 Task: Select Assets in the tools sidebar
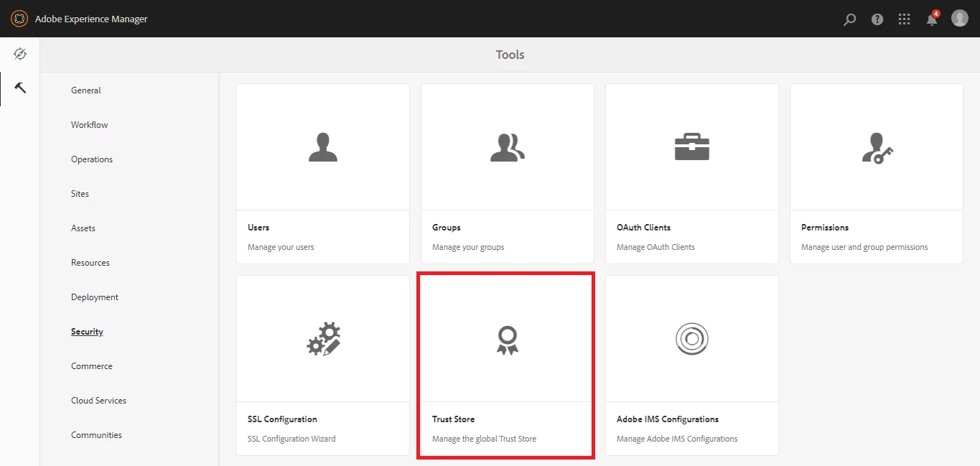(x=83, y=228)
